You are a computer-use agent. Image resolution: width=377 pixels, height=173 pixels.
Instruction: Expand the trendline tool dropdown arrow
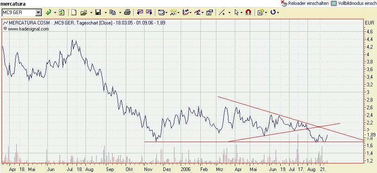point(229,12)
